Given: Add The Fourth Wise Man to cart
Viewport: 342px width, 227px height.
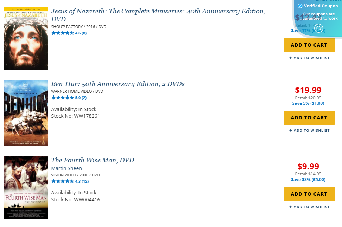Looking at the screenshot, I should (309, 194).
